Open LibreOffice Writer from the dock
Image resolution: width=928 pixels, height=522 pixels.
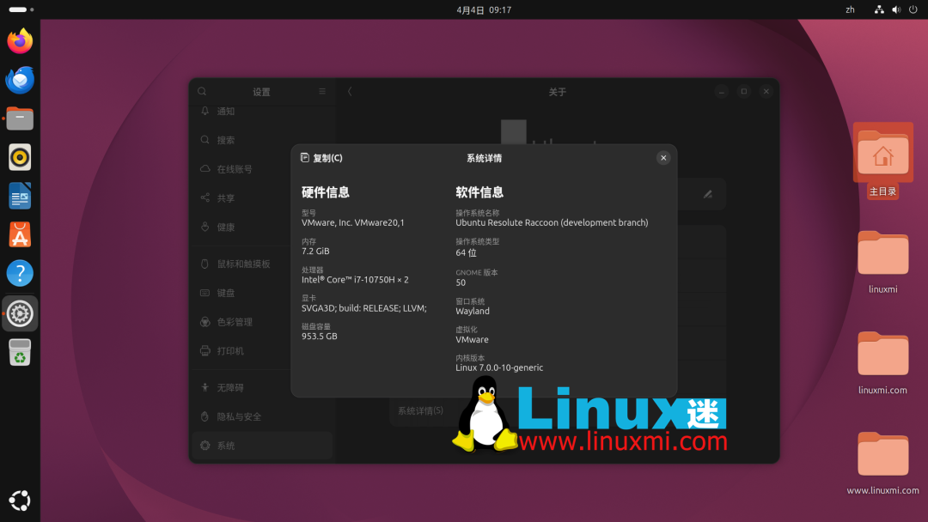(x=19, y=196)
